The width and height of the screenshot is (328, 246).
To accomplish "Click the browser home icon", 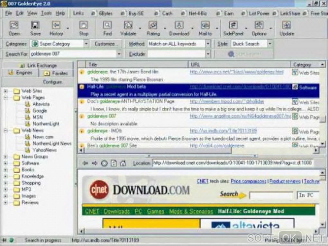I will tap(123, 163).
